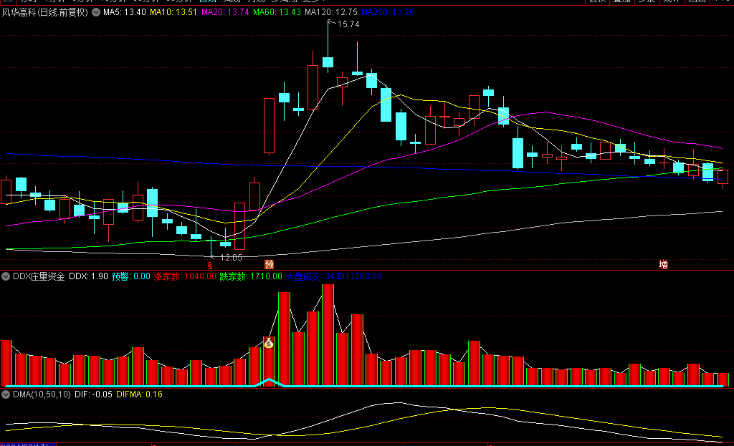Image resolution: width=734 pixels, height=446 pixels.
Task: Click the MA5: 13.40 label
Action: (x=125, y=12)
